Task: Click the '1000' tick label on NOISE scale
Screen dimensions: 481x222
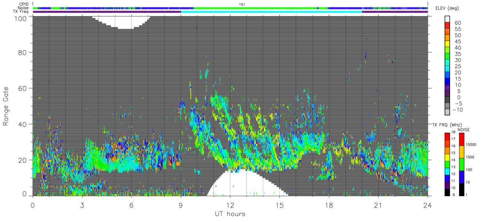Action: [x=470, y=158]
